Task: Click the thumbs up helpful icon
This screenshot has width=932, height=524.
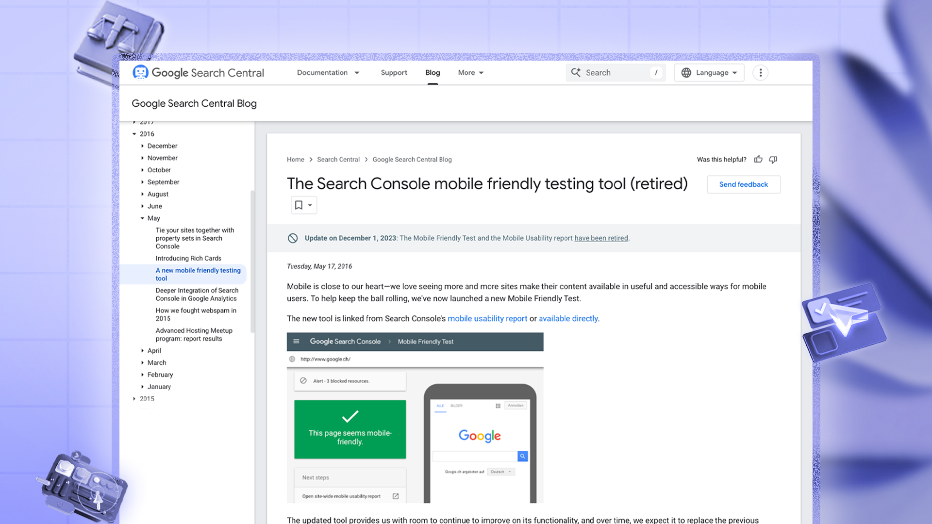Action: pos(758,159)
